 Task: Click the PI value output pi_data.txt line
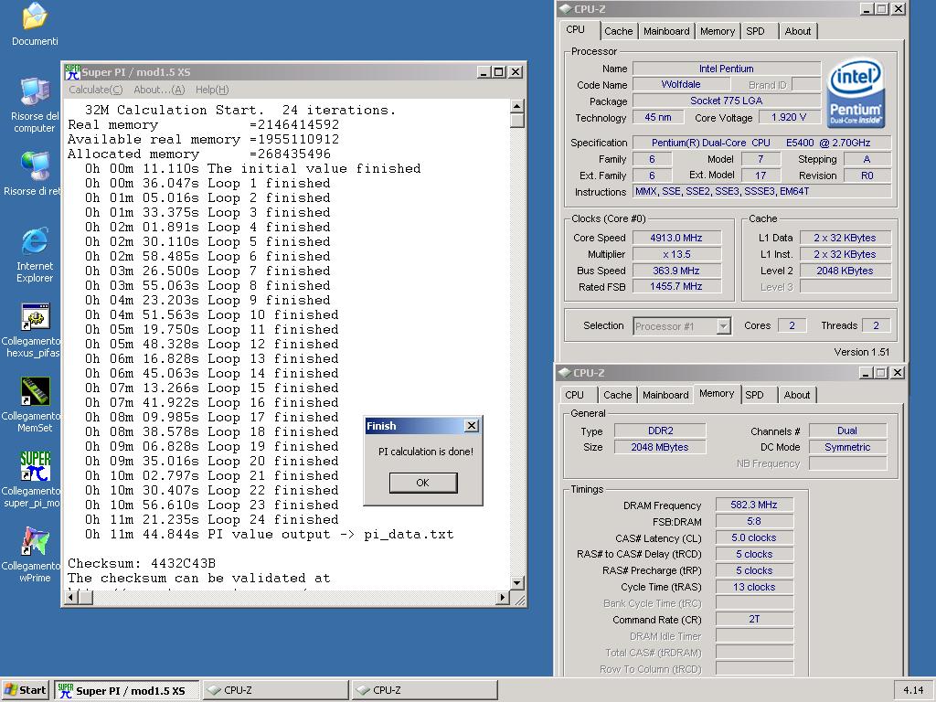click(x=270, y=534)
